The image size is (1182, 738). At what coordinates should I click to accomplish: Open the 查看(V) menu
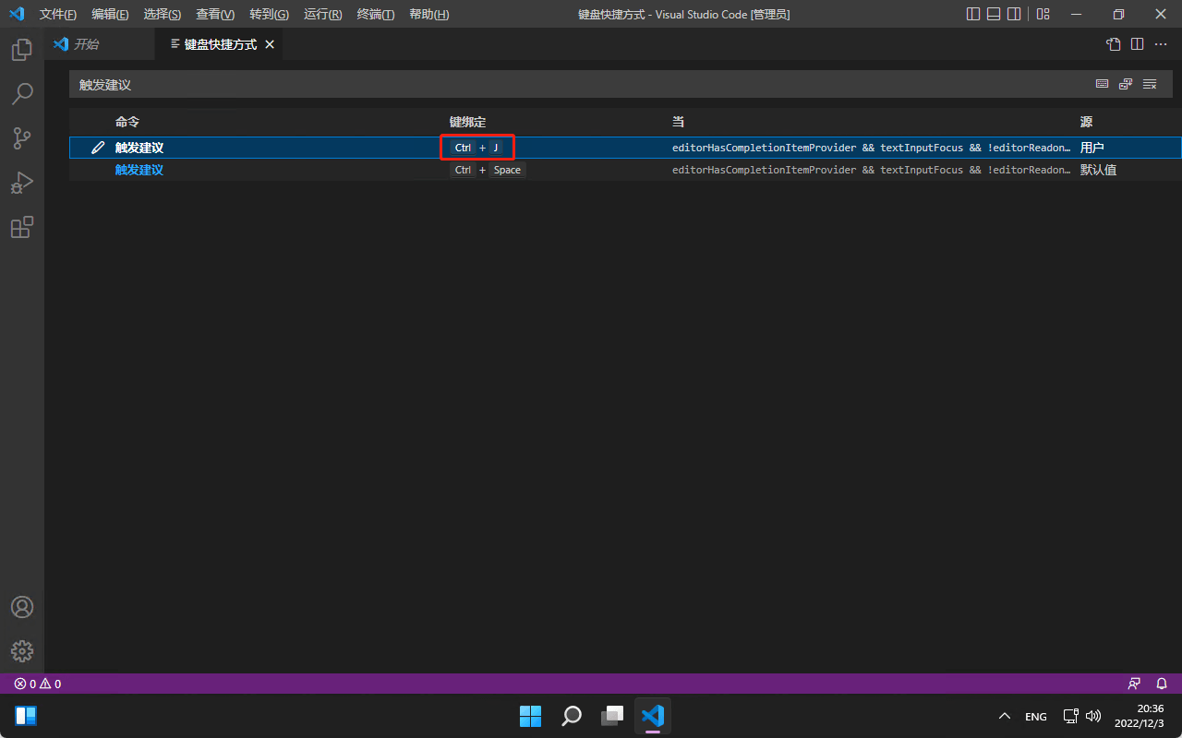pos(215,15)
